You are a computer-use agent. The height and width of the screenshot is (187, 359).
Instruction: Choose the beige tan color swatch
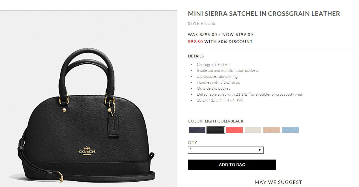(272, 130)
